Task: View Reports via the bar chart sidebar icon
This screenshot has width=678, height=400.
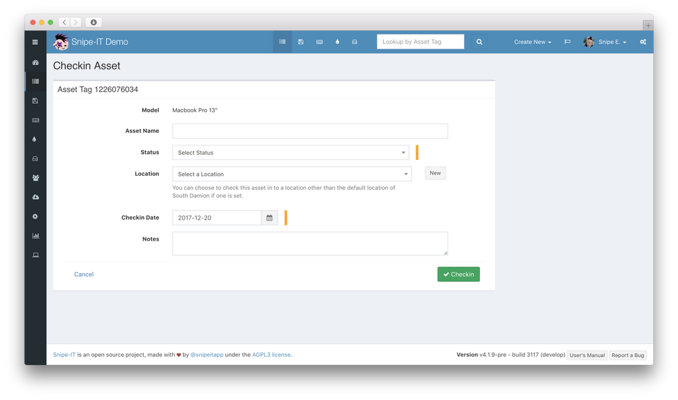Action: 35,235
